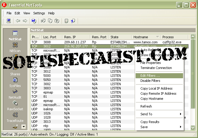Click the Hostname column sort arrow
198x138 pixels.
[157, 37]
